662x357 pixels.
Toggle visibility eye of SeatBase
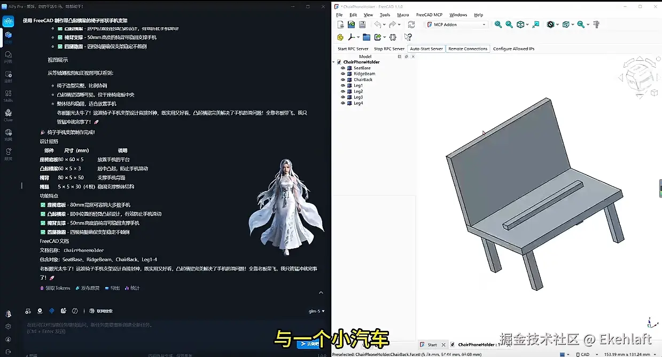pos(343,68)
